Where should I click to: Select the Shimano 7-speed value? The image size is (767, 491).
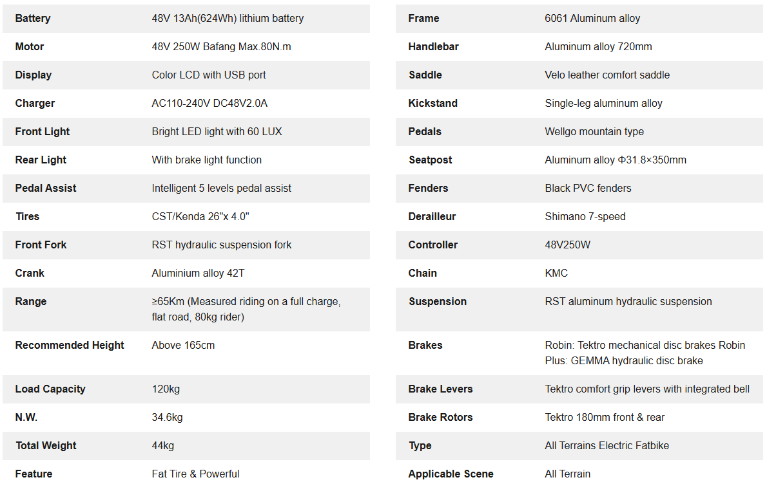585,216
